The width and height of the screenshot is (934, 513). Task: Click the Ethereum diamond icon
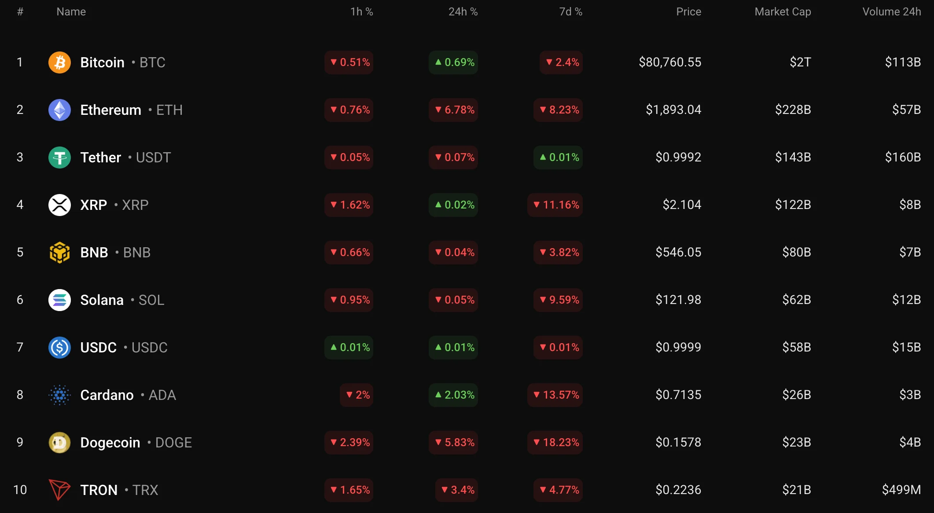[x=59, y=110]
